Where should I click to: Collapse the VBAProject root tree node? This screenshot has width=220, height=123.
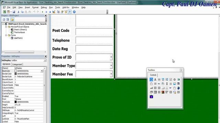pyautogui.click(x=3, y=24)
